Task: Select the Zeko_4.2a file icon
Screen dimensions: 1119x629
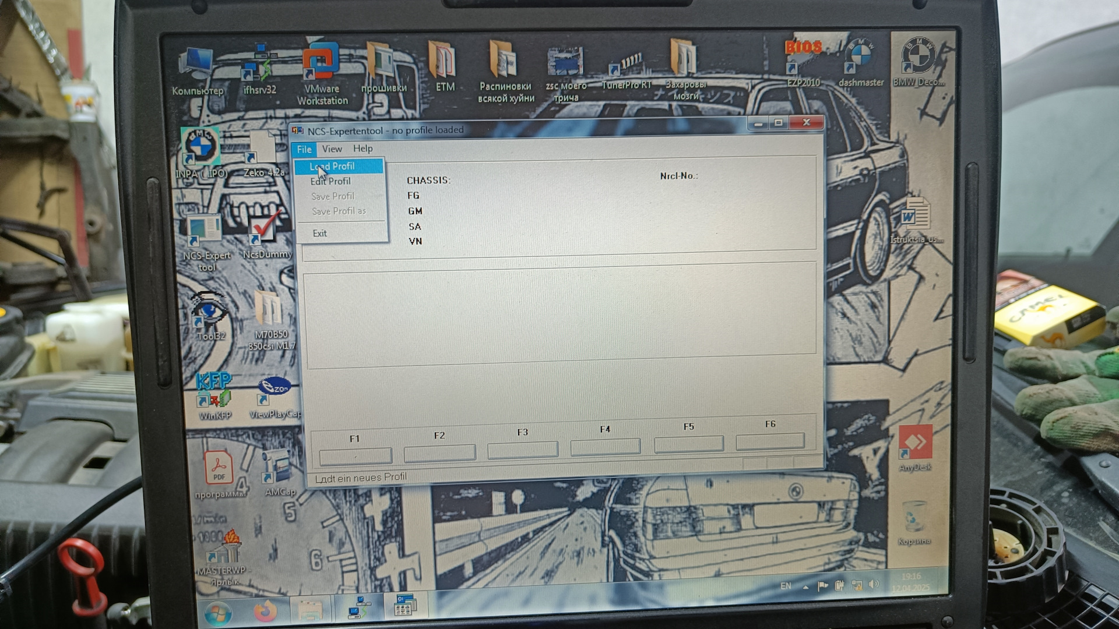Action: point(263,154)
